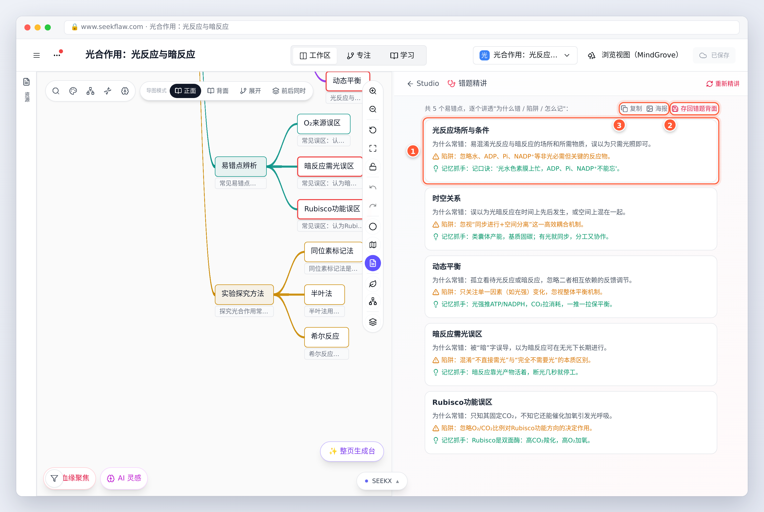The width and height of the screenshot is (764, 512).
Task: Click the zoom in icon
Action: tap(373, 91)
